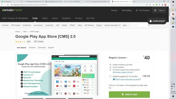The height and width of the screenshot is (99, 176).
Task: Select Web Themes & Templates navigation item
Action: coord(15,18)
